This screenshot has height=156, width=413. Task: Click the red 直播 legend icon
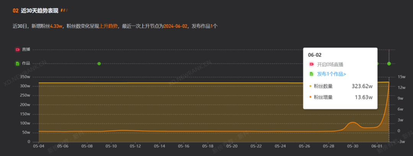pyautogui.click(x=17, y=50)
